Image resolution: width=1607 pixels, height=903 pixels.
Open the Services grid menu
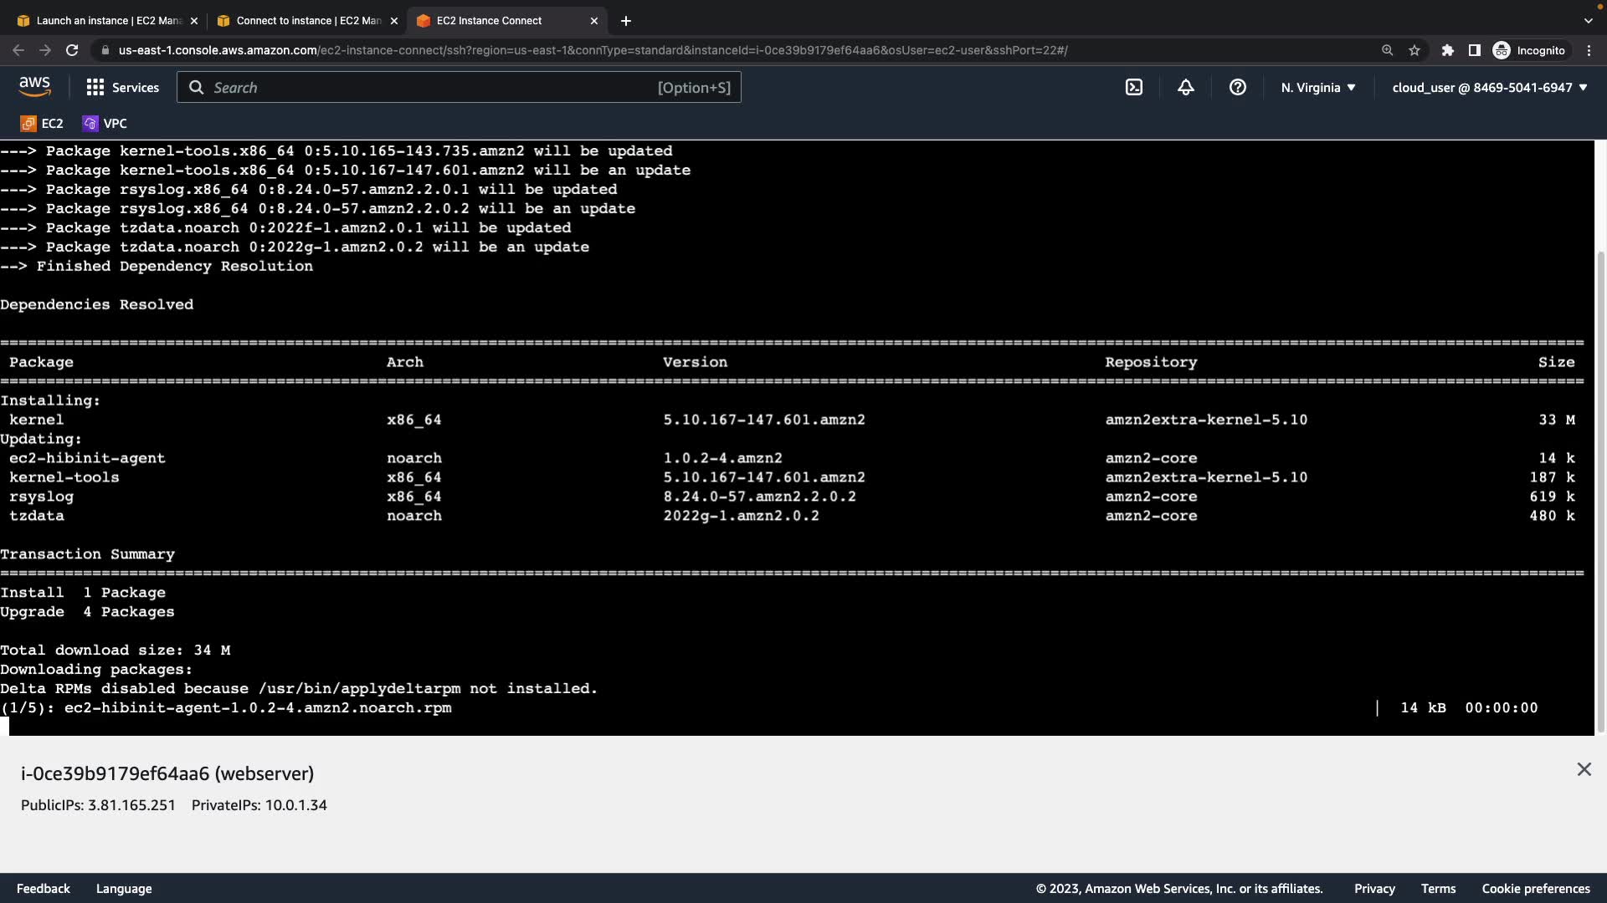pyautogui.click(x=122, y=87)
